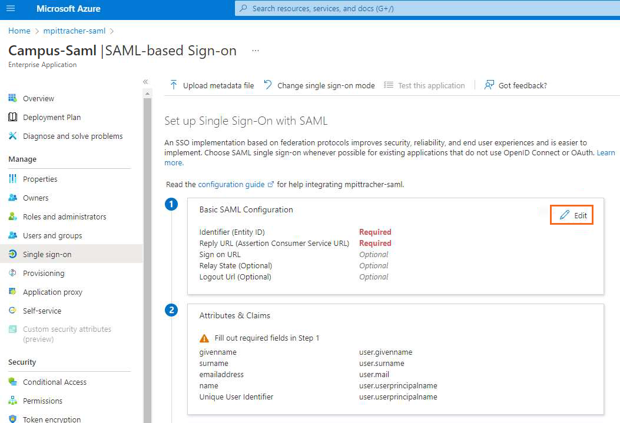This screenshot has width=620, height=423.
Task: Click the Logout Url (Optional) label
Action: pyautogui.click(x=236, y=277)
